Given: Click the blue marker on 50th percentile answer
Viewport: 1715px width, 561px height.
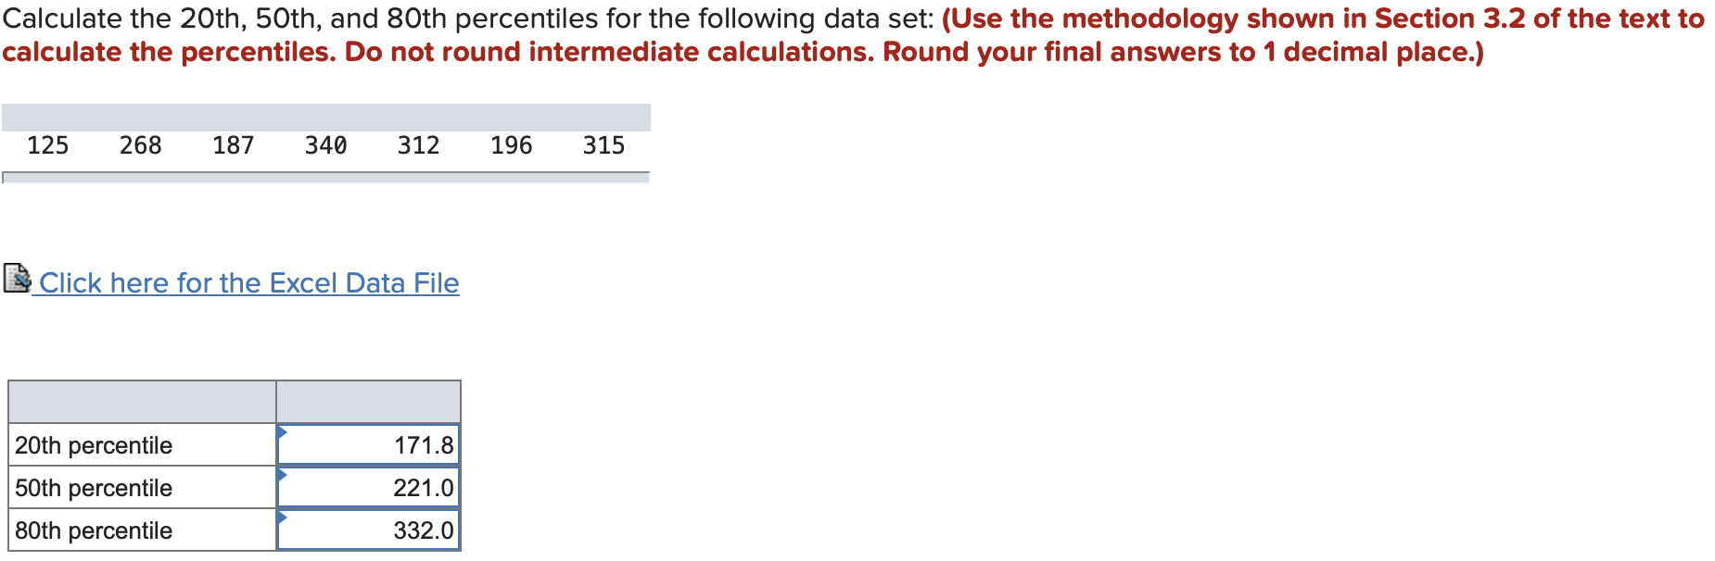Looking at the screenshot, I should pos(283,476).
